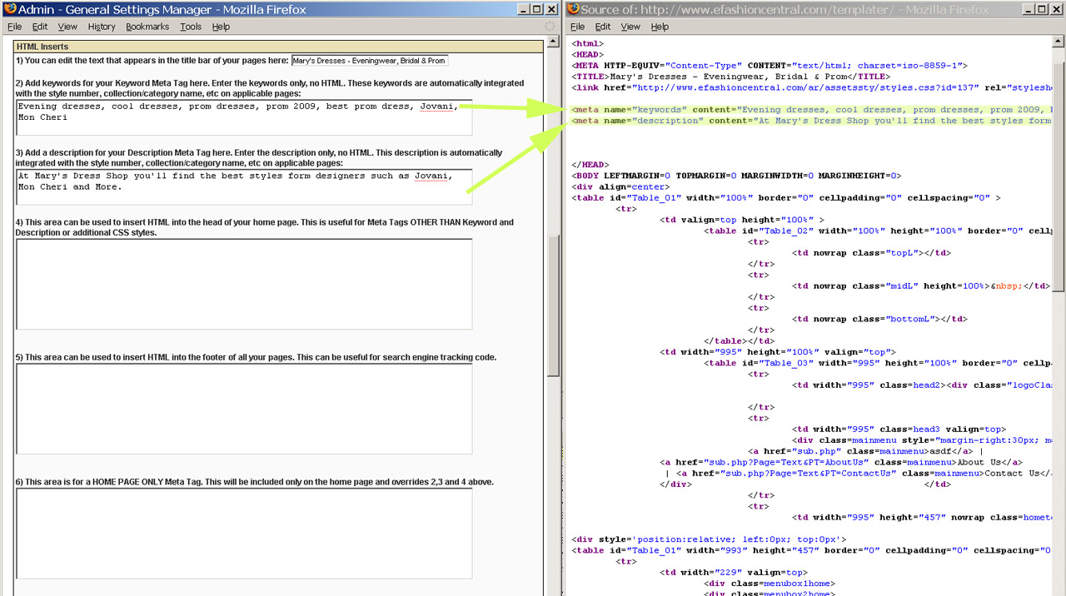This screenshot has width=1066, height=596.
Task: Open File menu in Admin window
Action: coord(14,27)
